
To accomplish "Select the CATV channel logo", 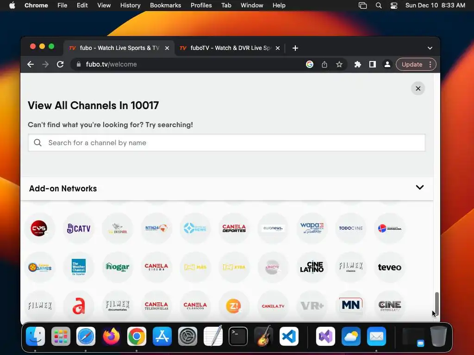I will [79, 228].
